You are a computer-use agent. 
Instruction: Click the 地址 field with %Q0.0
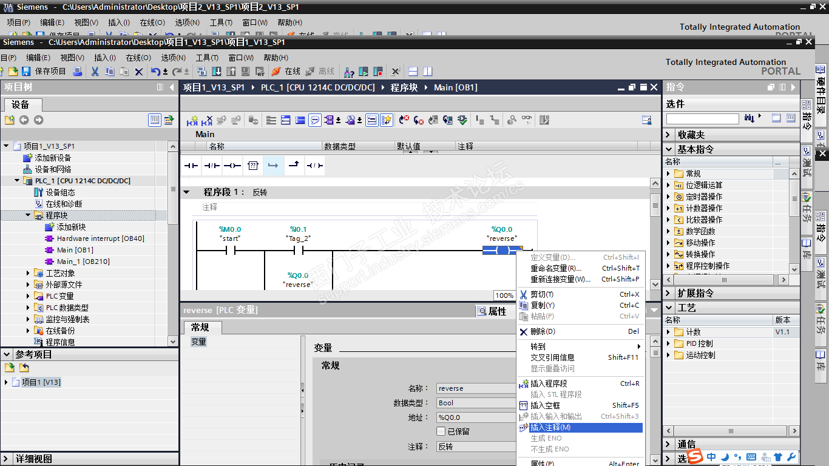click(476, 417)
